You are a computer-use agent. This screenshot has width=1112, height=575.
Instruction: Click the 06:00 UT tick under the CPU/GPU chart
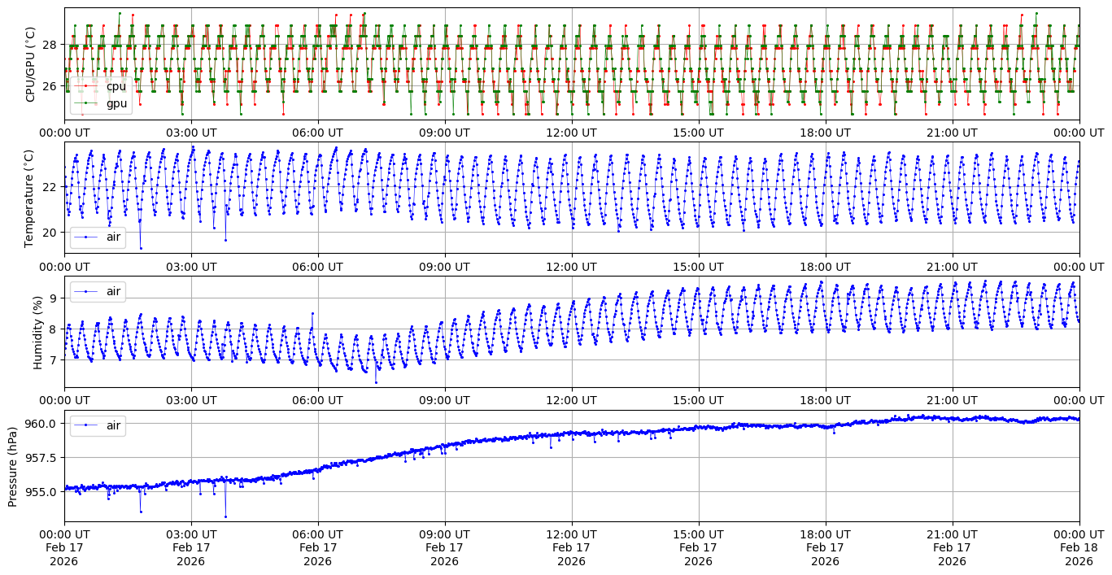click(x=317, y=133)
